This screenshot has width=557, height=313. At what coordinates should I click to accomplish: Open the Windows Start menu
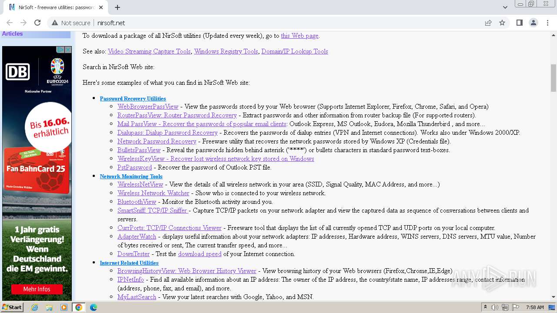(12, 307)
